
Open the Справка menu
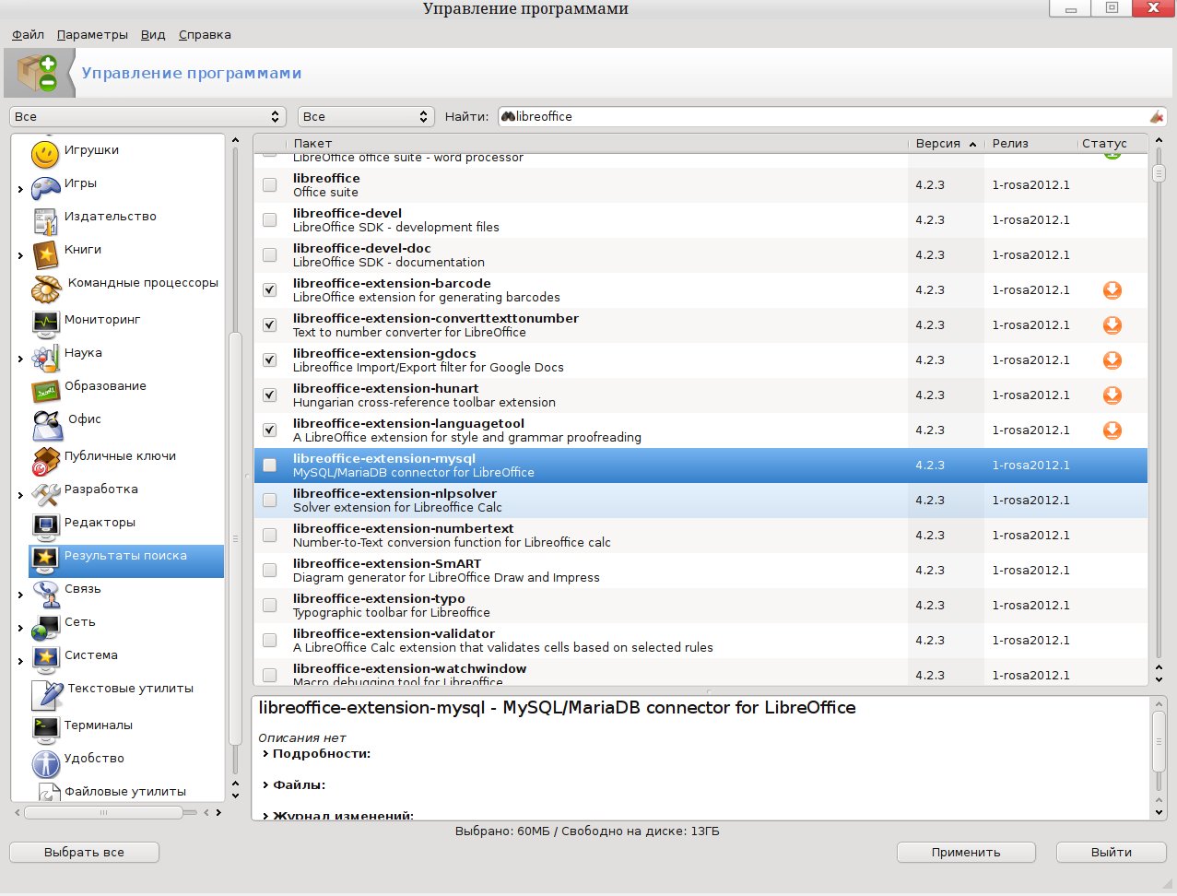205,35
